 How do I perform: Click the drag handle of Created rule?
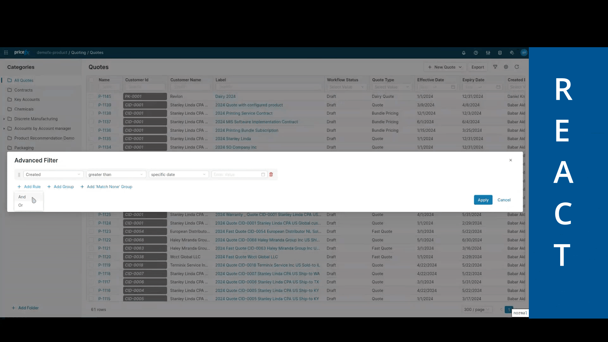[19, 175]
